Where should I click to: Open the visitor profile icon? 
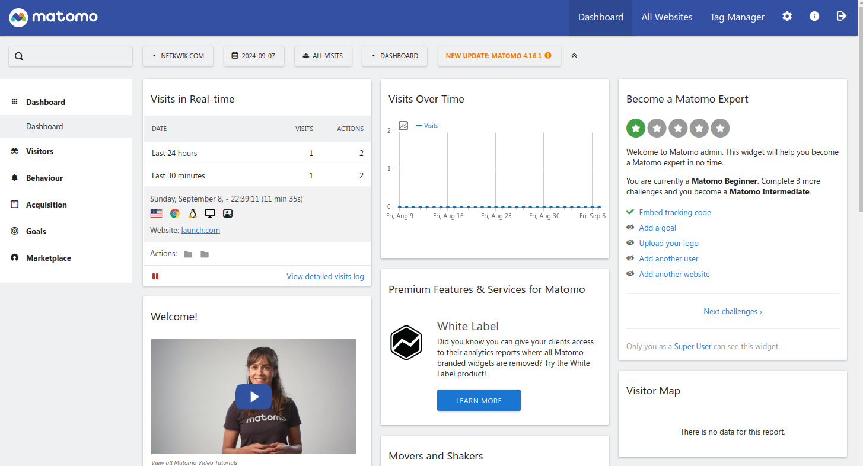pyautogui.click(x=228, y=213)
